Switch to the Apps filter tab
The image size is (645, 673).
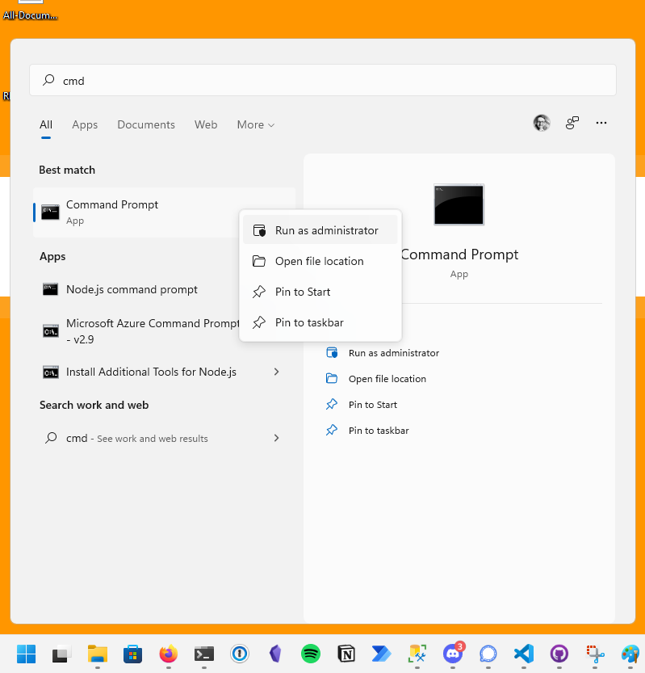pyautogui.click(x=85, y=124)
